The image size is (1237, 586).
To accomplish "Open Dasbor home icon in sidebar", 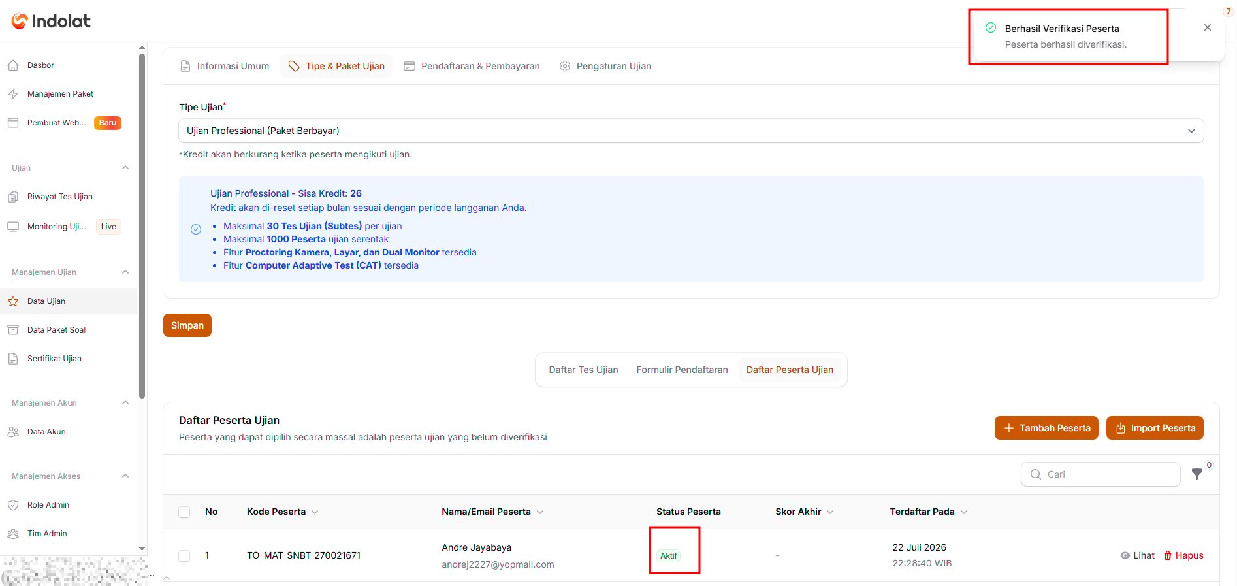I will pyautogui.click(x=13, y=65).
